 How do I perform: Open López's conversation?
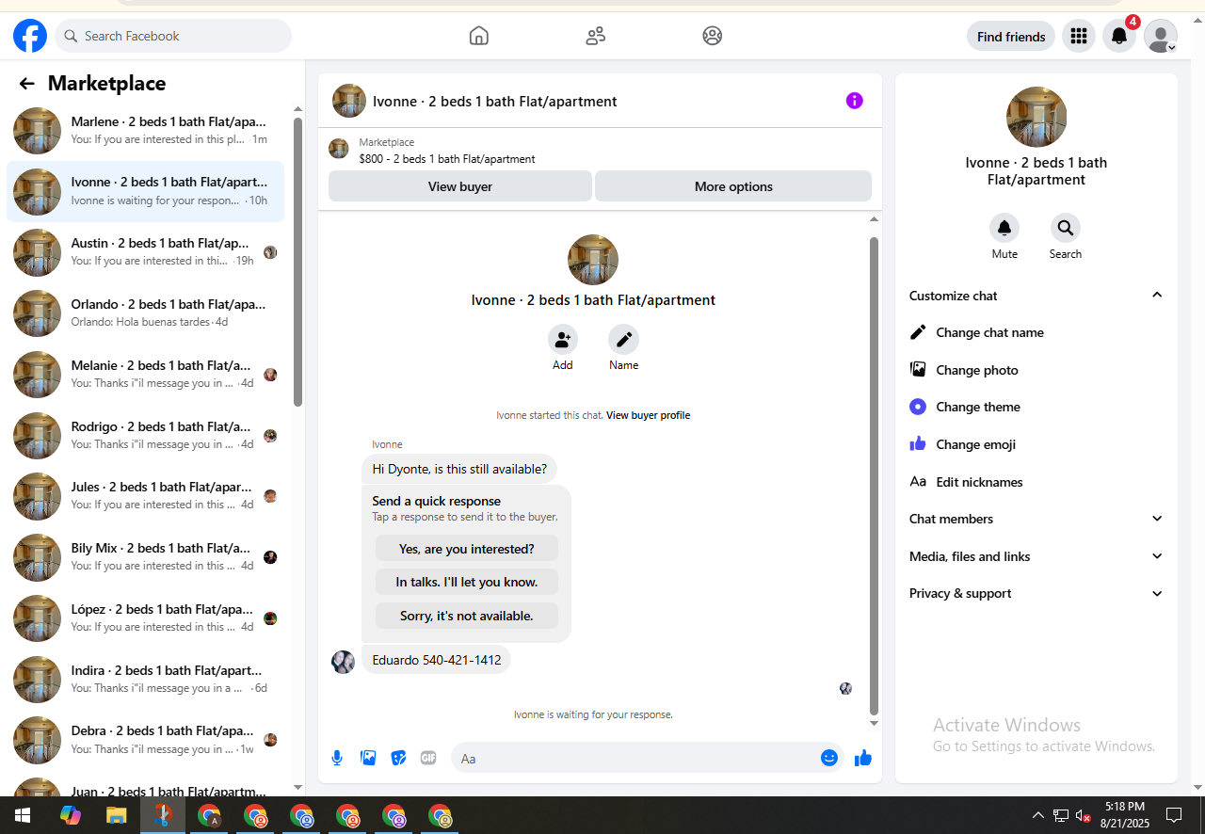click(145, 618)
